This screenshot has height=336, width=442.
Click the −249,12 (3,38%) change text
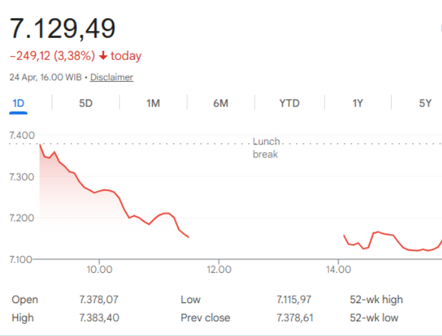pos(52,56)
